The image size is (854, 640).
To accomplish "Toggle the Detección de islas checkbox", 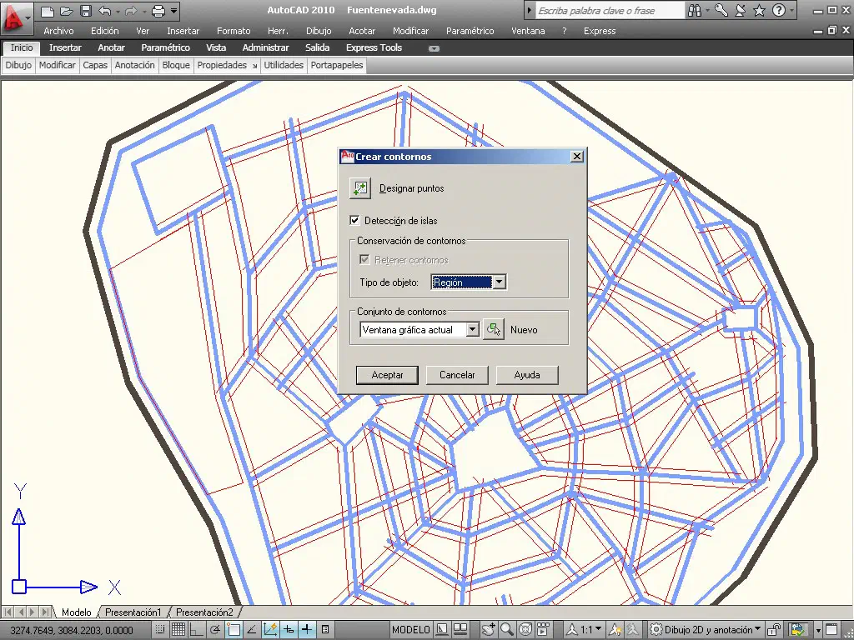I will [x=354, y=220].
